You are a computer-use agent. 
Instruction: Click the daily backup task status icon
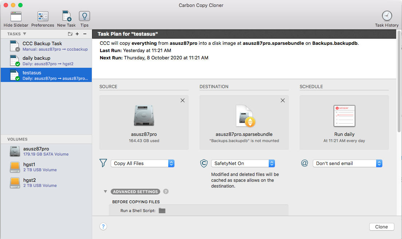click(x=18, y=64)
